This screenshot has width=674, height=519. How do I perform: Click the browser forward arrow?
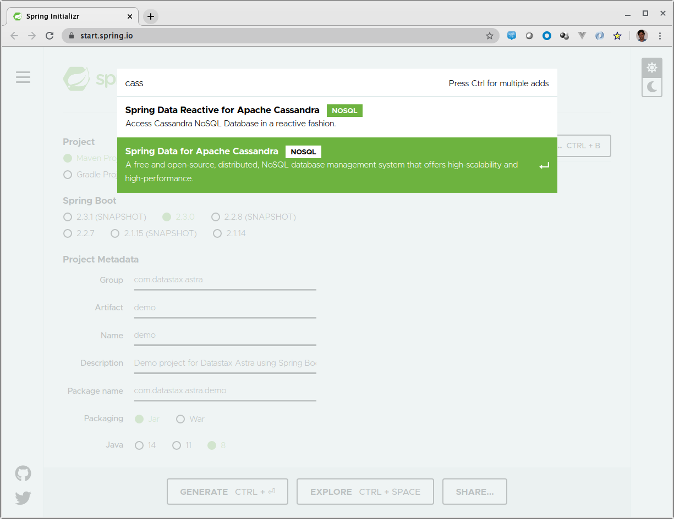[x=32, y=36]
